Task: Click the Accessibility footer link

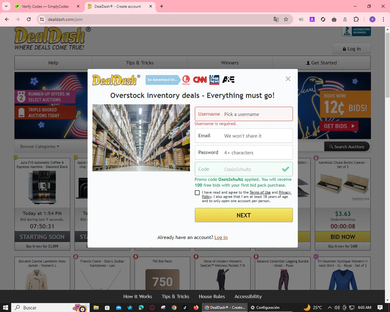Action: click(x=248, y=296)
